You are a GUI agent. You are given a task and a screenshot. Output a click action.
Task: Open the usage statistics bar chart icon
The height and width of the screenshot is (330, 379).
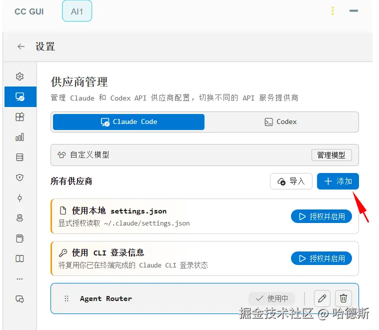coord(19,137)
